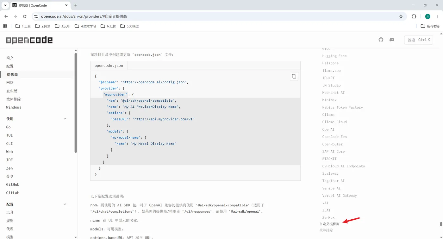Open the CLI sidebar page
Viewport: 443px width, 239px height.
pyautogui.click(x=9, y=144)
